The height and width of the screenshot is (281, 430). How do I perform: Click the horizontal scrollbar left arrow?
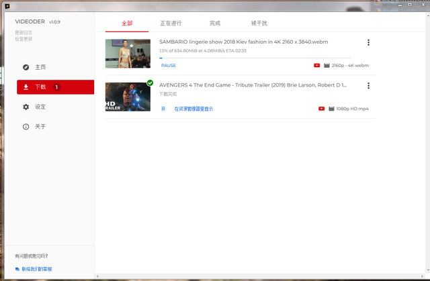(97, 276)
